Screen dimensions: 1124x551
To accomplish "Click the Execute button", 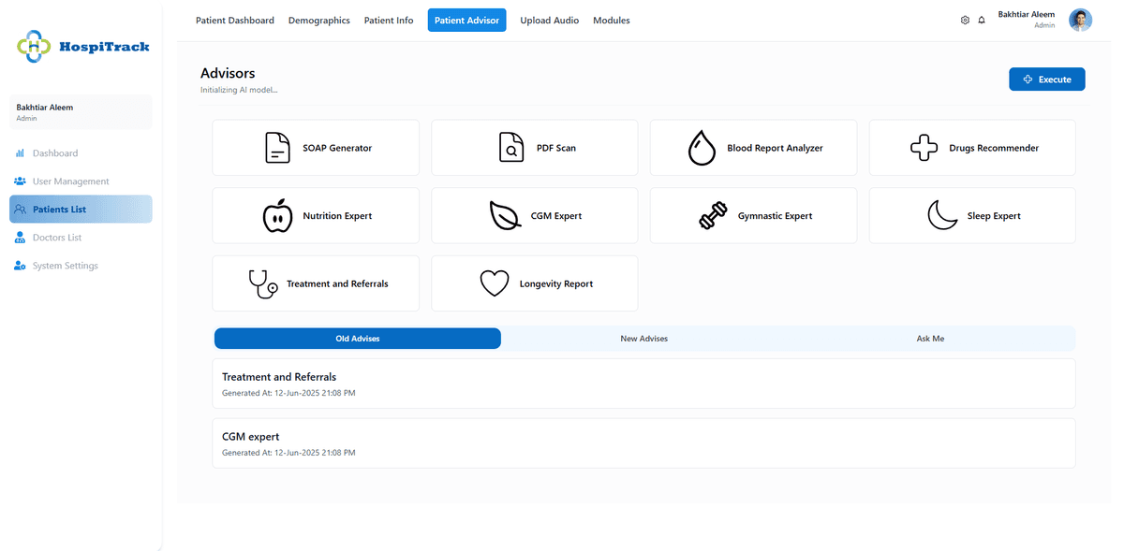I will [x=1046, y=80].
